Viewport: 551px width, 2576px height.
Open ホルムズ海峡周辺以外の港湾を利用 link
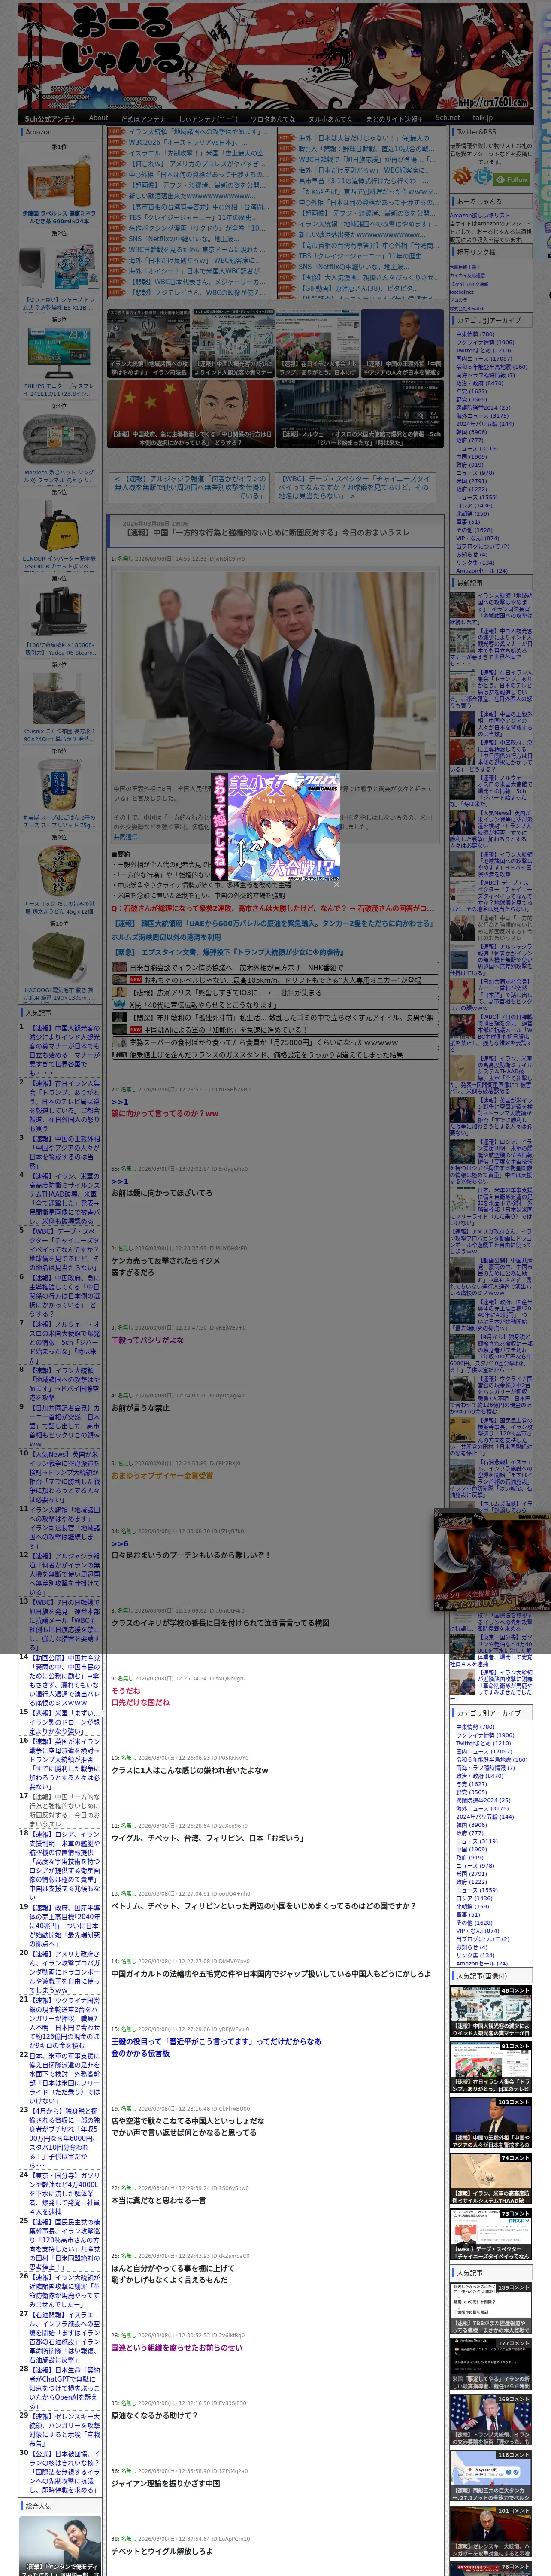click(166, 937)
